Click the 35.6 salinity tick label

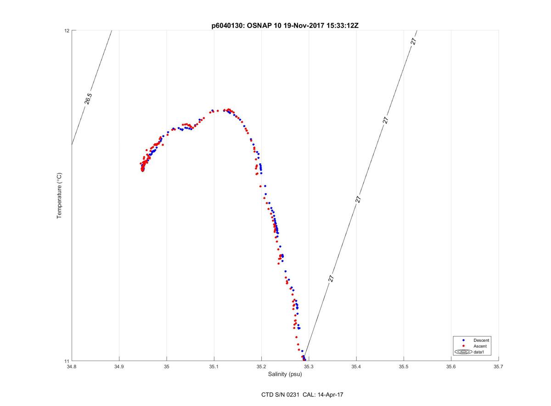[451, 366]
